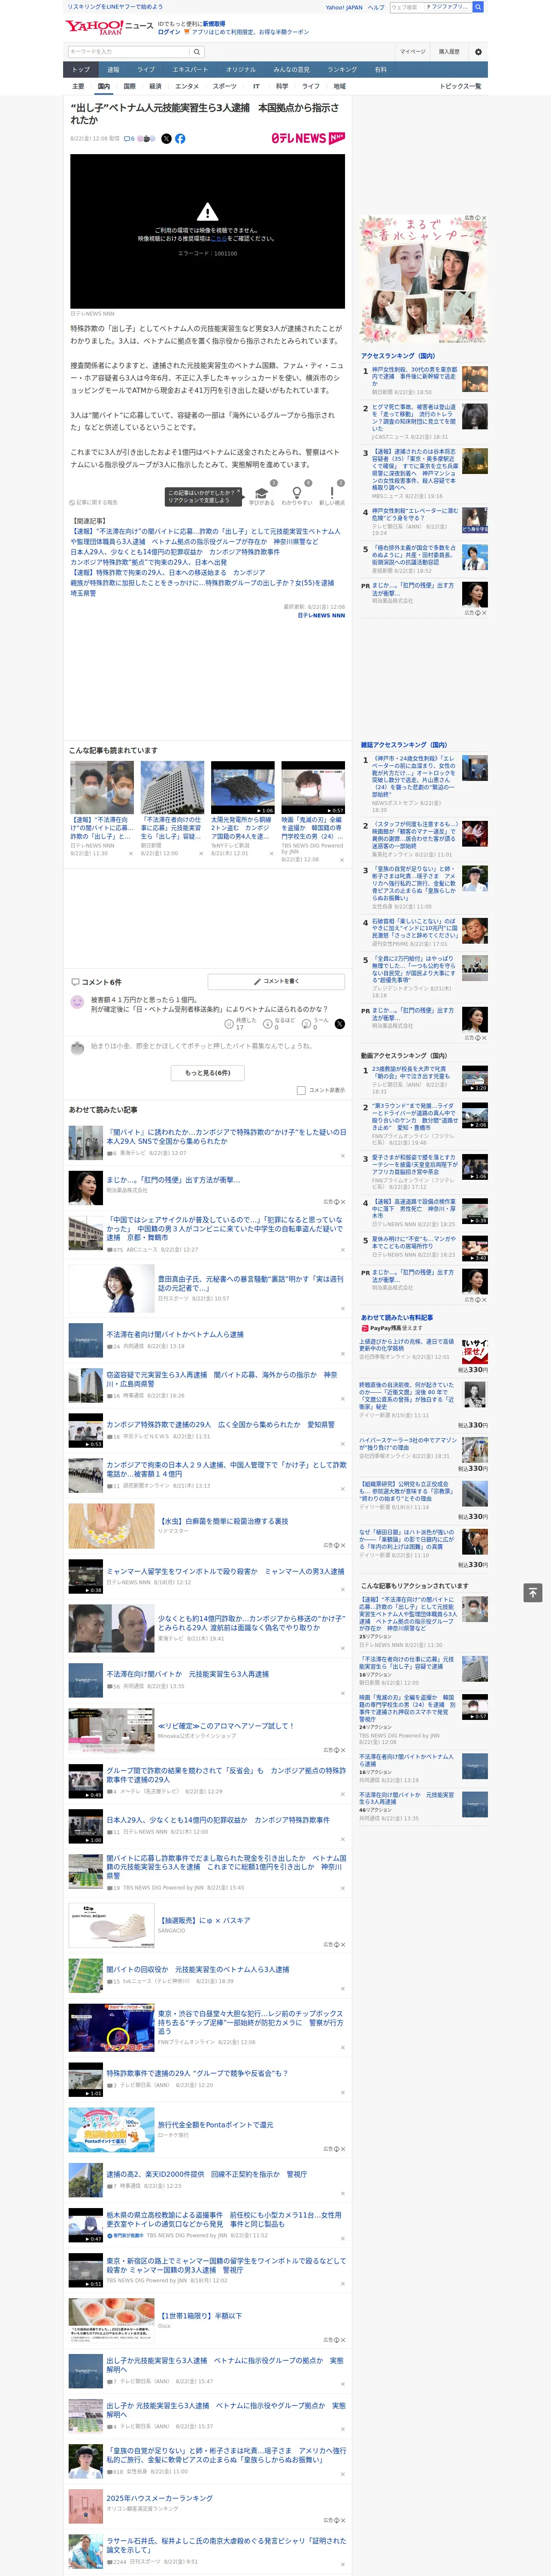Open settings gear icon in header
Viewport: 551px width, 2576px height.
click(478, 52)
